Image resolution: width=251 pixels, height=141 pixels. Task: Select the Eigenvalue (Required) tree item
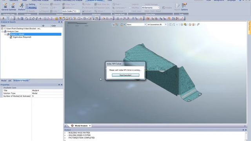(22, 37)
